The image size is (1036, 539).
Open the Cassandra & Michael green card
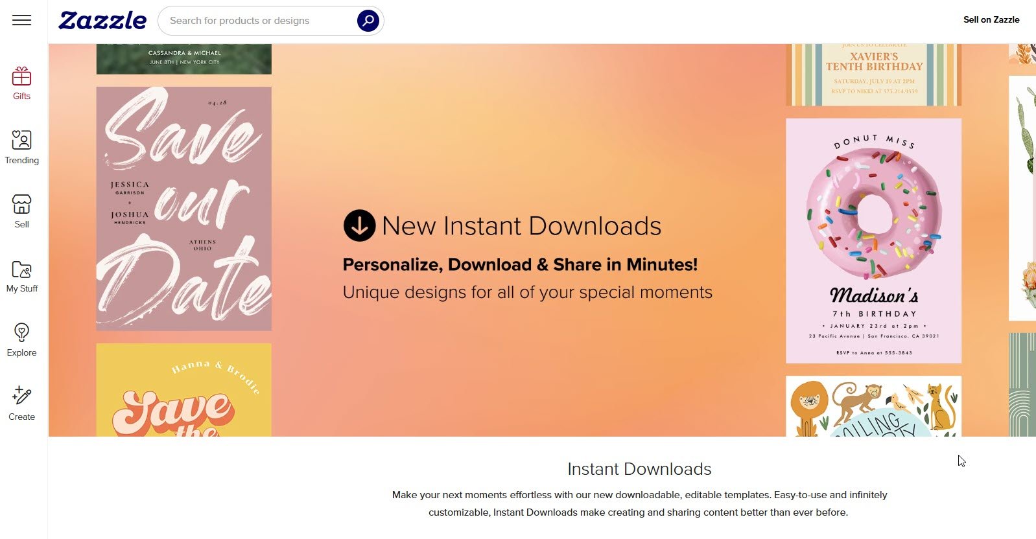183,58
